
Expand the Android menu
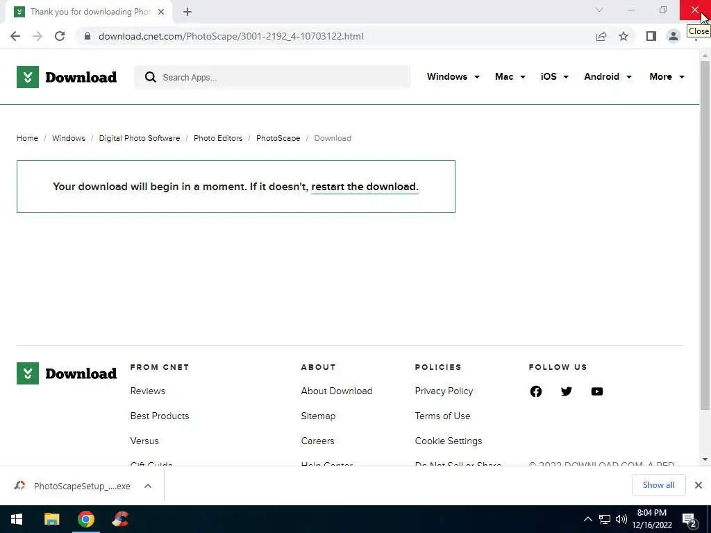click(x=608, y=76)
